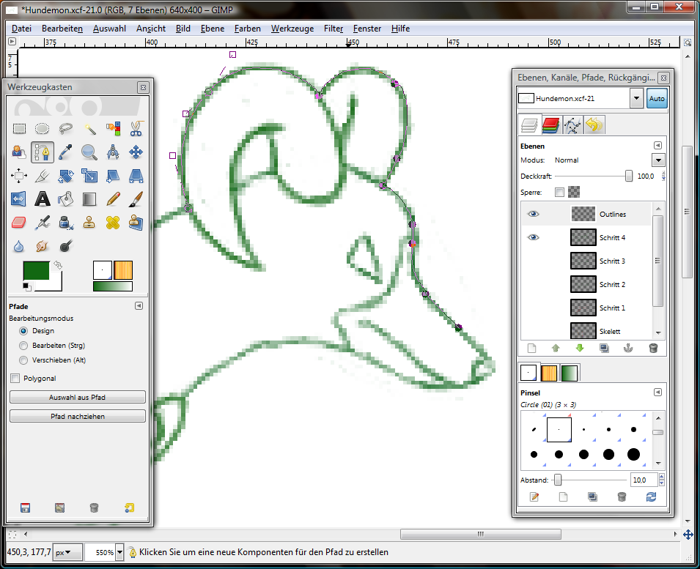Open the 550% zoom level dropdown
The height and width of the screenshot is (569, 700).
(x=119, y=552)
